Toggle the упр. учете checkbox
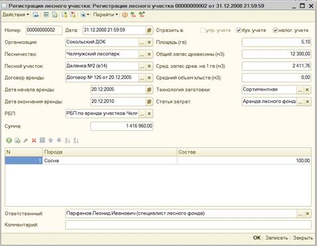Screen dimensions: 317x246 [202, 30]
